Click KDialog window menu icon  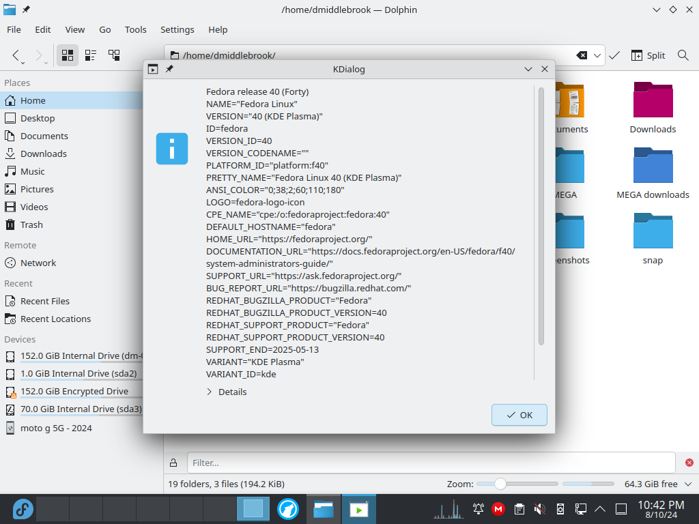pos(153,69)
